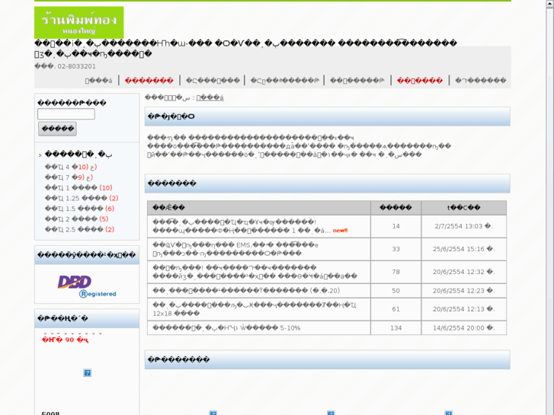
Task: Click the date 14/6/2554 20:00
Action: [x=464, y=327]
